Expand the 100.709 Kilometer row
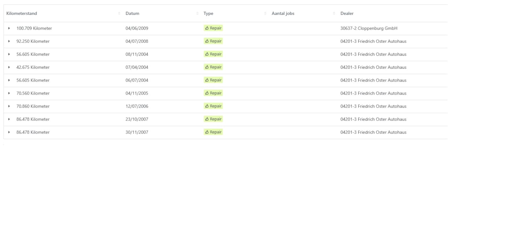 click(x=9, y=28)
